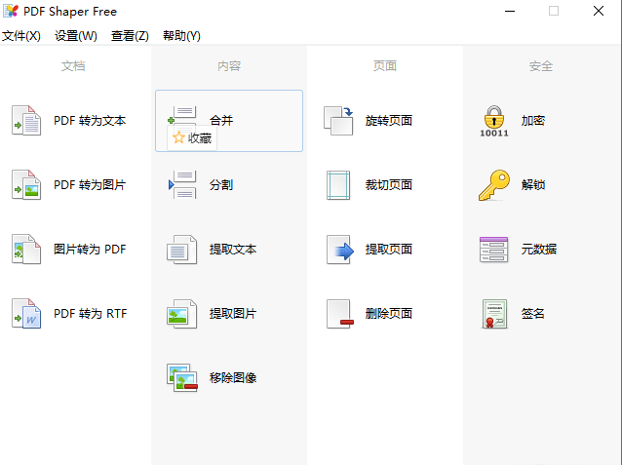Viewport: 622px width, 465px height.
Task: Click the 提取图片 icon
Action: 182,314
